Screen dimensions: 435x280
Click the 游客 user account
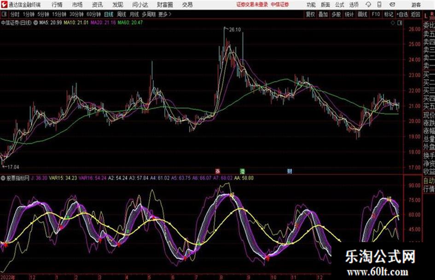416,5
